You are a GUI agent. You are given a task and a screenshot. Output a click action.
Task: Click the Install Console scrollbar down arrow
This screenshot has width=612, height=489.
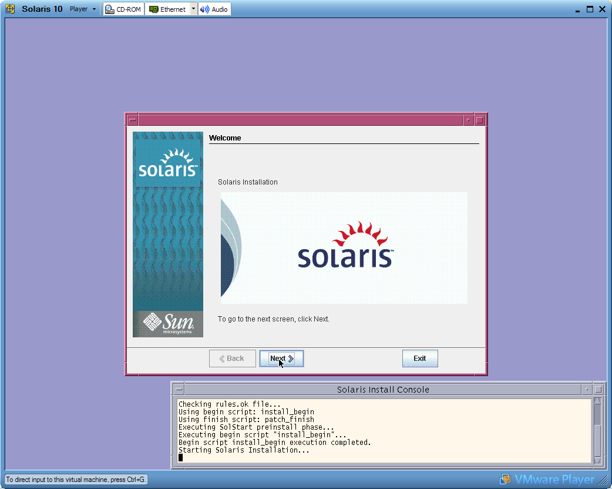[597, 460]
